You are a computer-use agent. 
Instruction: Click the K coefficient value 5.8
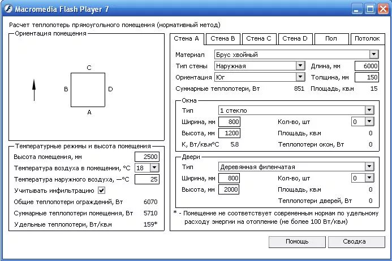pos(235,144)
